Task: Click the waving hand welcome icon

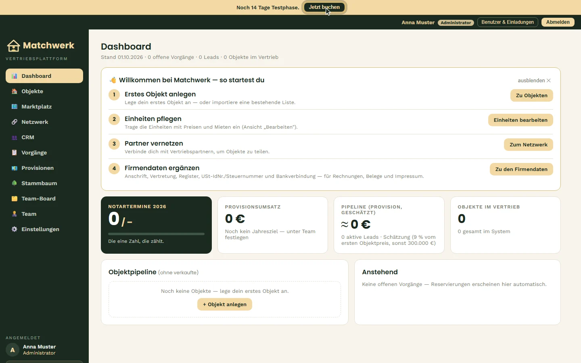Action: 113,80
